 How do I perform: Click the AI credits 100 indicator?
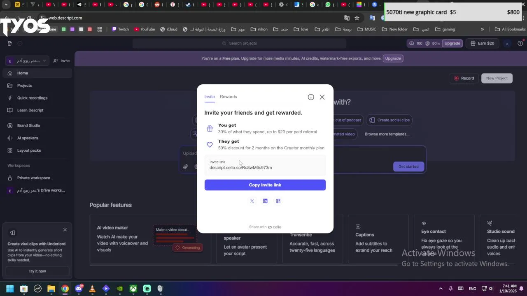[x=416, y=43]
